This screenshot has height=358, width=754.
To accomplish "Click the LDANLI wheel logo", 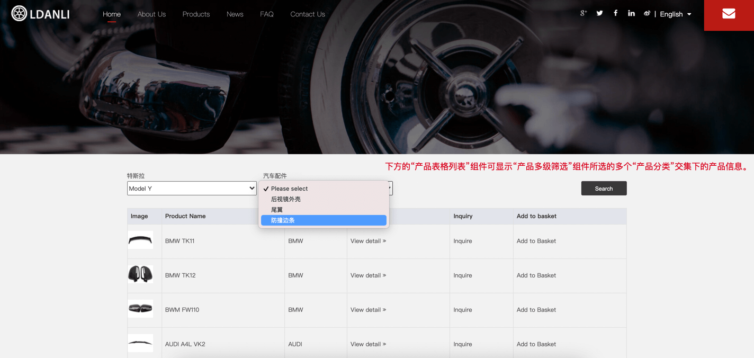I will click(x=19, y=13).
